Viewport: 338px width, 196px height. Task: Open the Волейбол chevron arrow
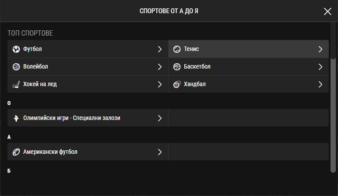[160, 67]
